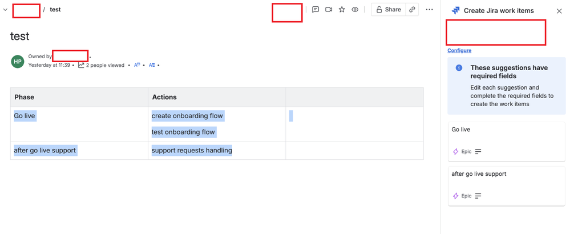Image resolution: width=570 pixels, height=234 pixels.
Task: Click Epic type icon on after go live card
Action: coord(455,196)
